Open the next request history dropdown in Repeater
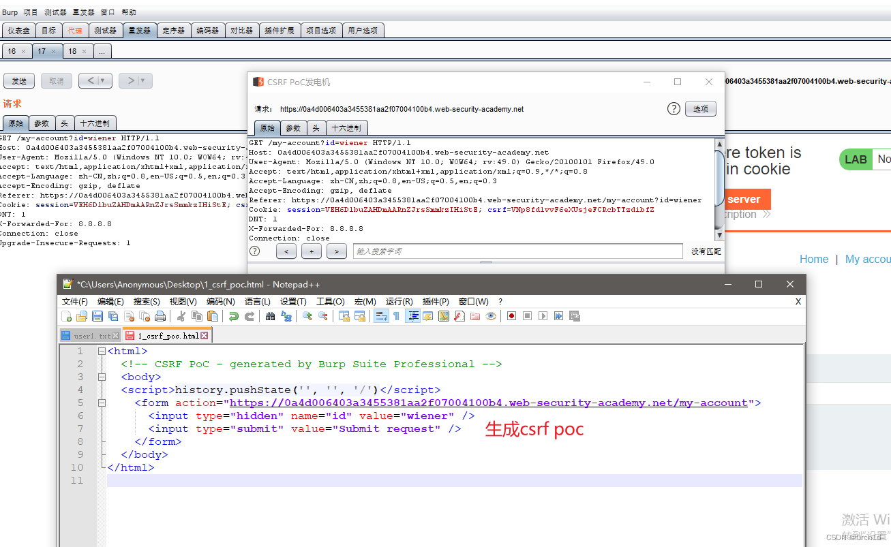The height and width of the screenshot is (547, 891). tap(144, 81)
